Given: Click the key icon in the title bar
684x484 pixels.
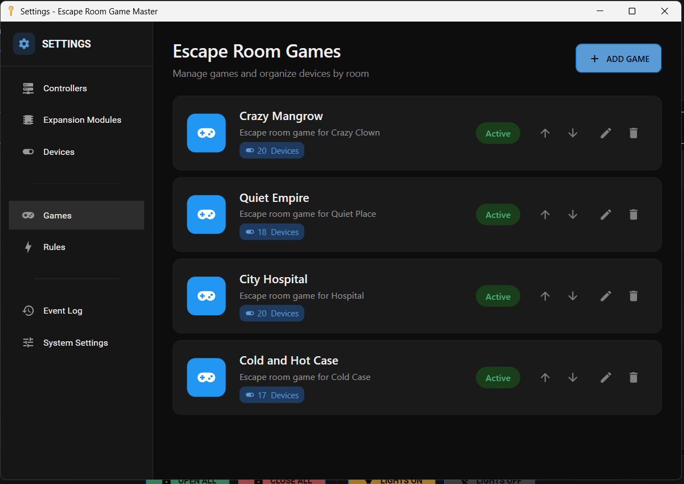Looking at the screenshot, I should tap(10, 11).
